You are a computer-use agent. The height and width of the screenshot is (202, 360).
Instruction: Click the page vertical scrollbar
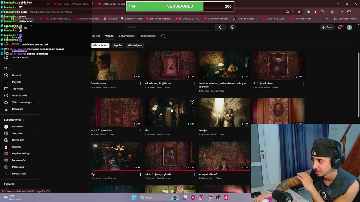358,84
